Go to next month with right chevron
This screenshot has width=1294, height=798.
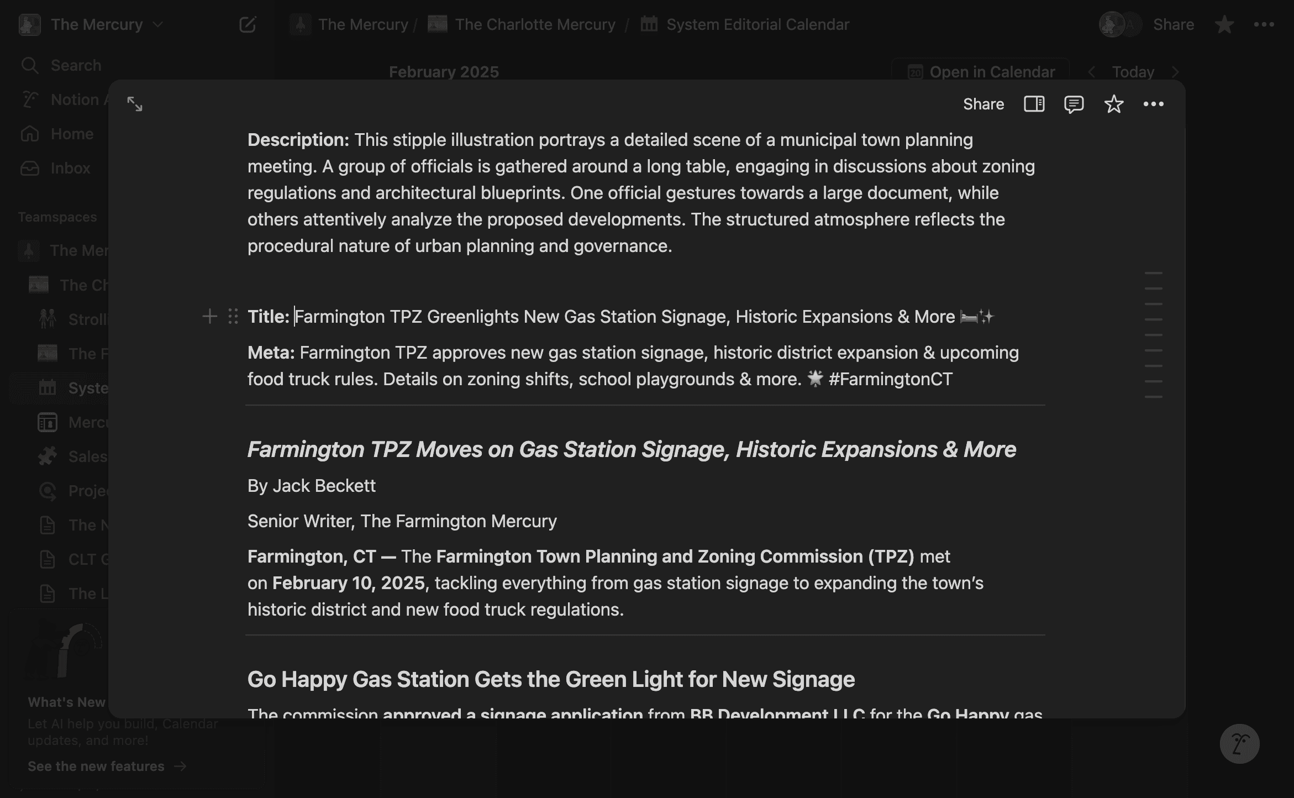pyautogui.click(x=1175, y=72)
